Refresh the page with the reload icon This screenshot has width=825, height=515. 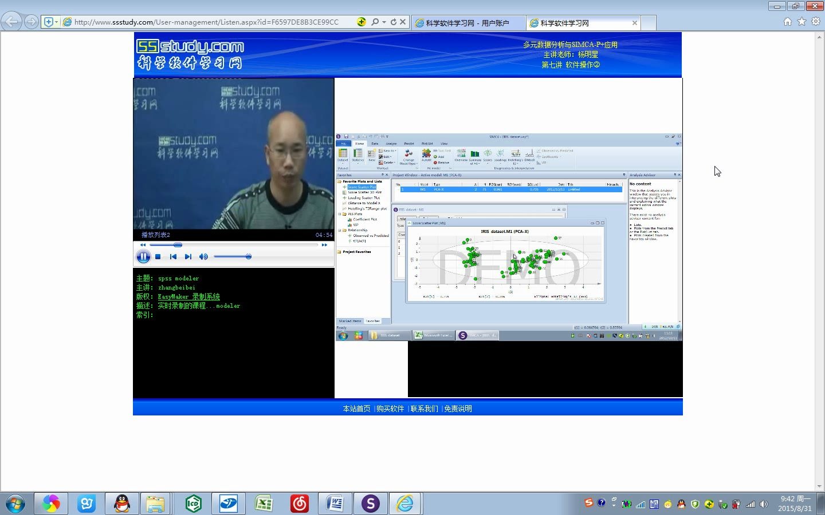tap(394, 22)
